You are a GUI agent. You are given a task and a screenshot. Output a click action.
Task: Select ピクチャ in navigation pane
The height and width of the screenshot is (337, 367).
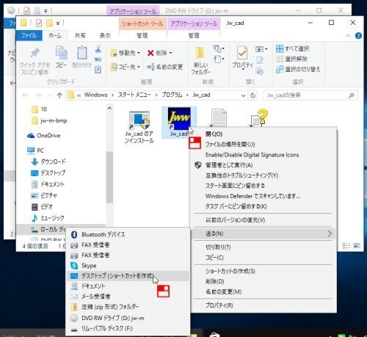pos(44,195)
